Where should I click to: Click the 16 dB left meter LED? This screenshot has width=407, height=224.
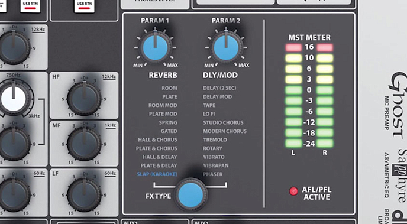[293, 47]
